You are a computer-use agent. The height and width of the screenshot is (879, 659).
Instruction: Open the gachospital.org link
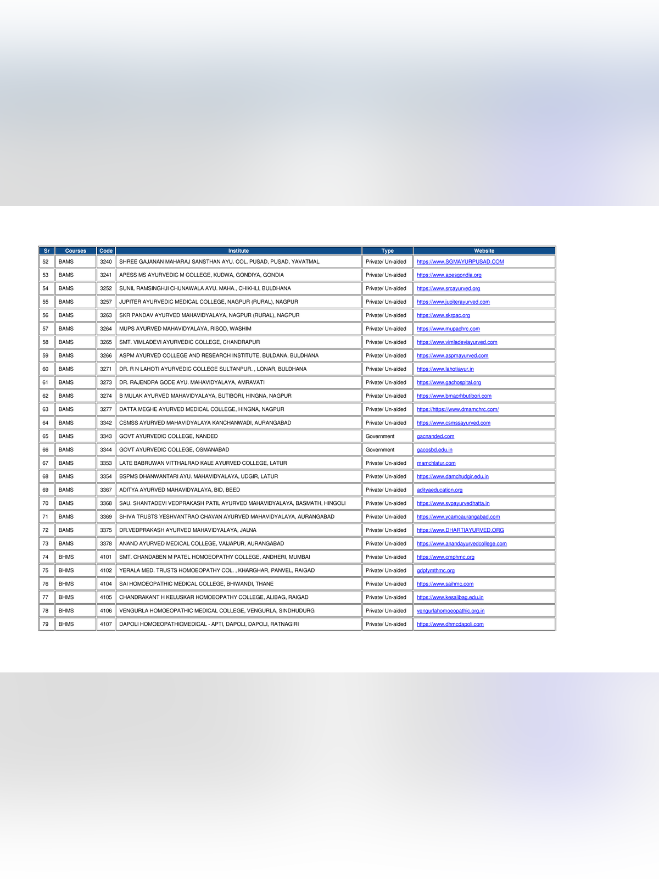tap(449, 383)
